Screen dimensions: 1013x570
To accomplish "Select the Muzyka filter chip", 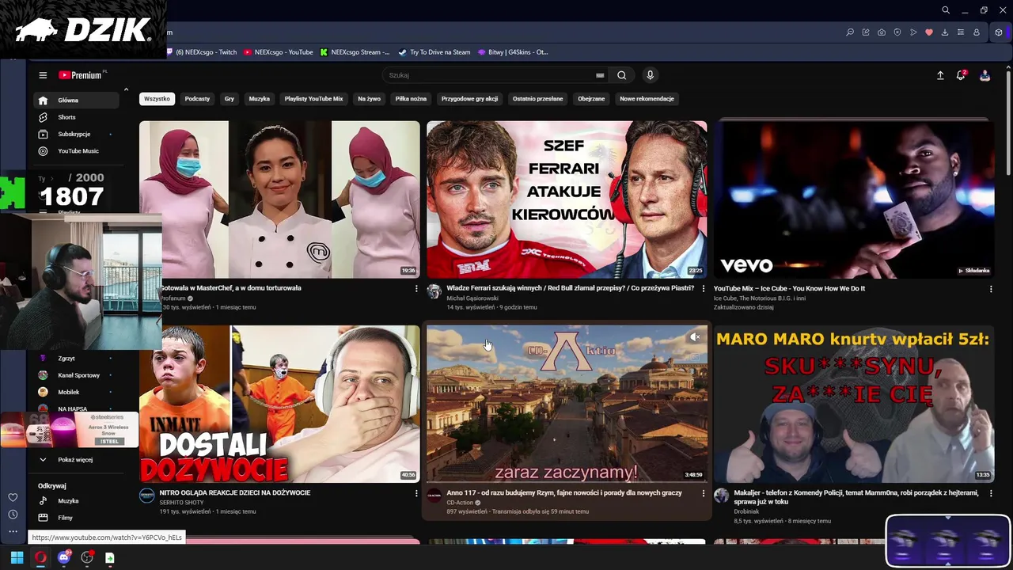I will coord(260,99).
